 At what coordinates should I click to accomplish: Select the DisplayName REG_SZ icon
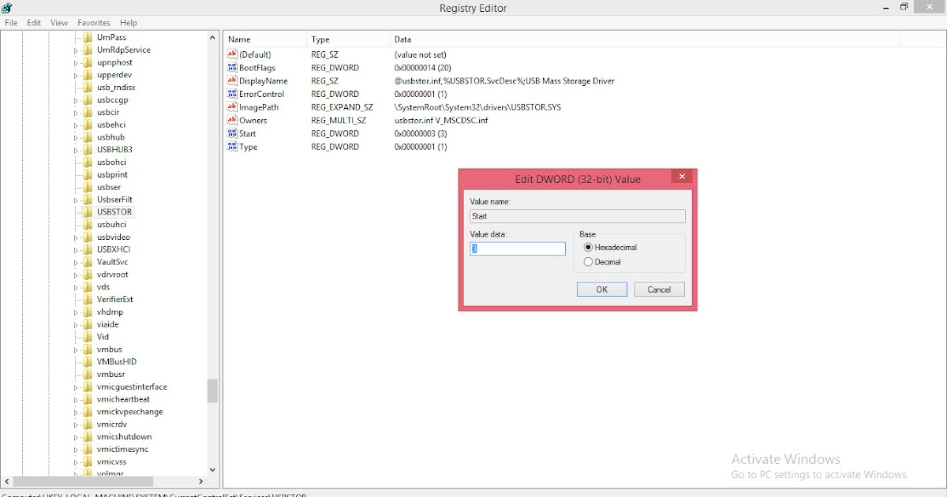click(x=231, y=80)
